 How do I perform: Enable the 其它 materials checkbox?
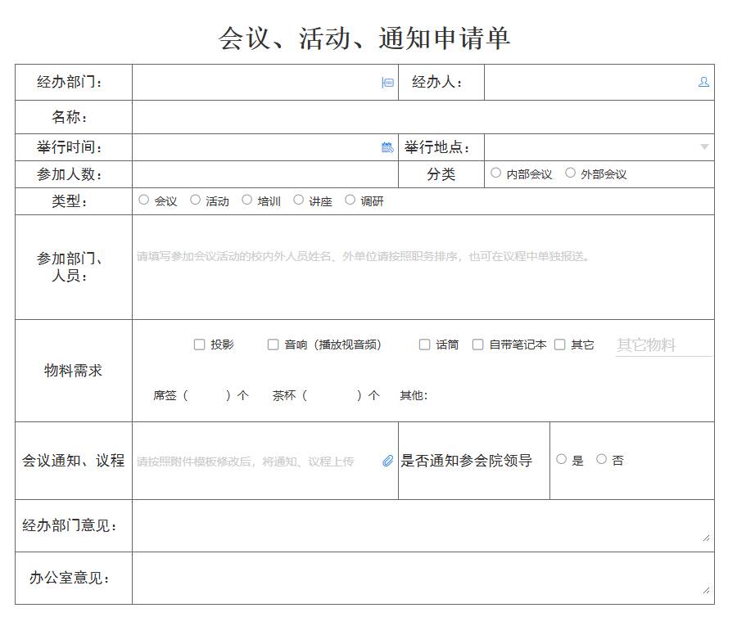558,345
